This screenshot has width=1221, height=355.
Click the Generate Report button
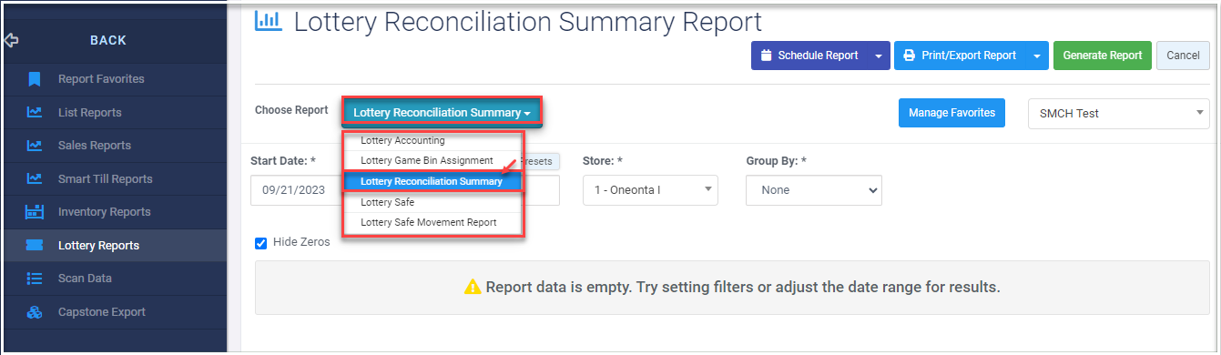point(1103,56)
